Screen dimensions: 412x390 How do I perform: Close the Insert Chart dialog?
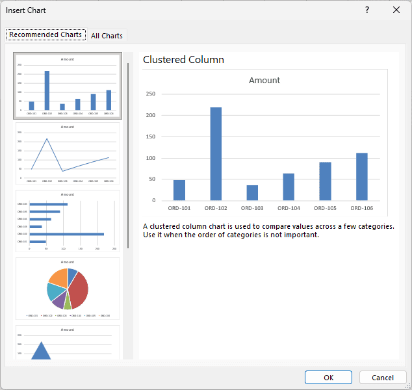point(396,10)
